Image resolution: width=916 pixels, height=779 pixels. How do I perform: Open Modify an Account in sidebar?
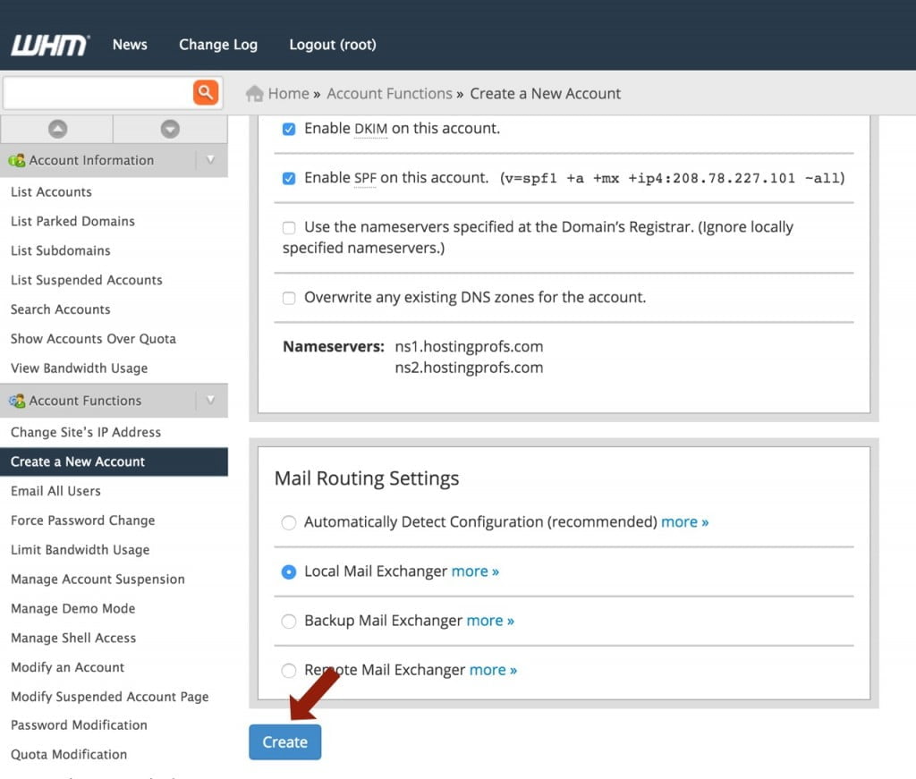coord(68,667)
